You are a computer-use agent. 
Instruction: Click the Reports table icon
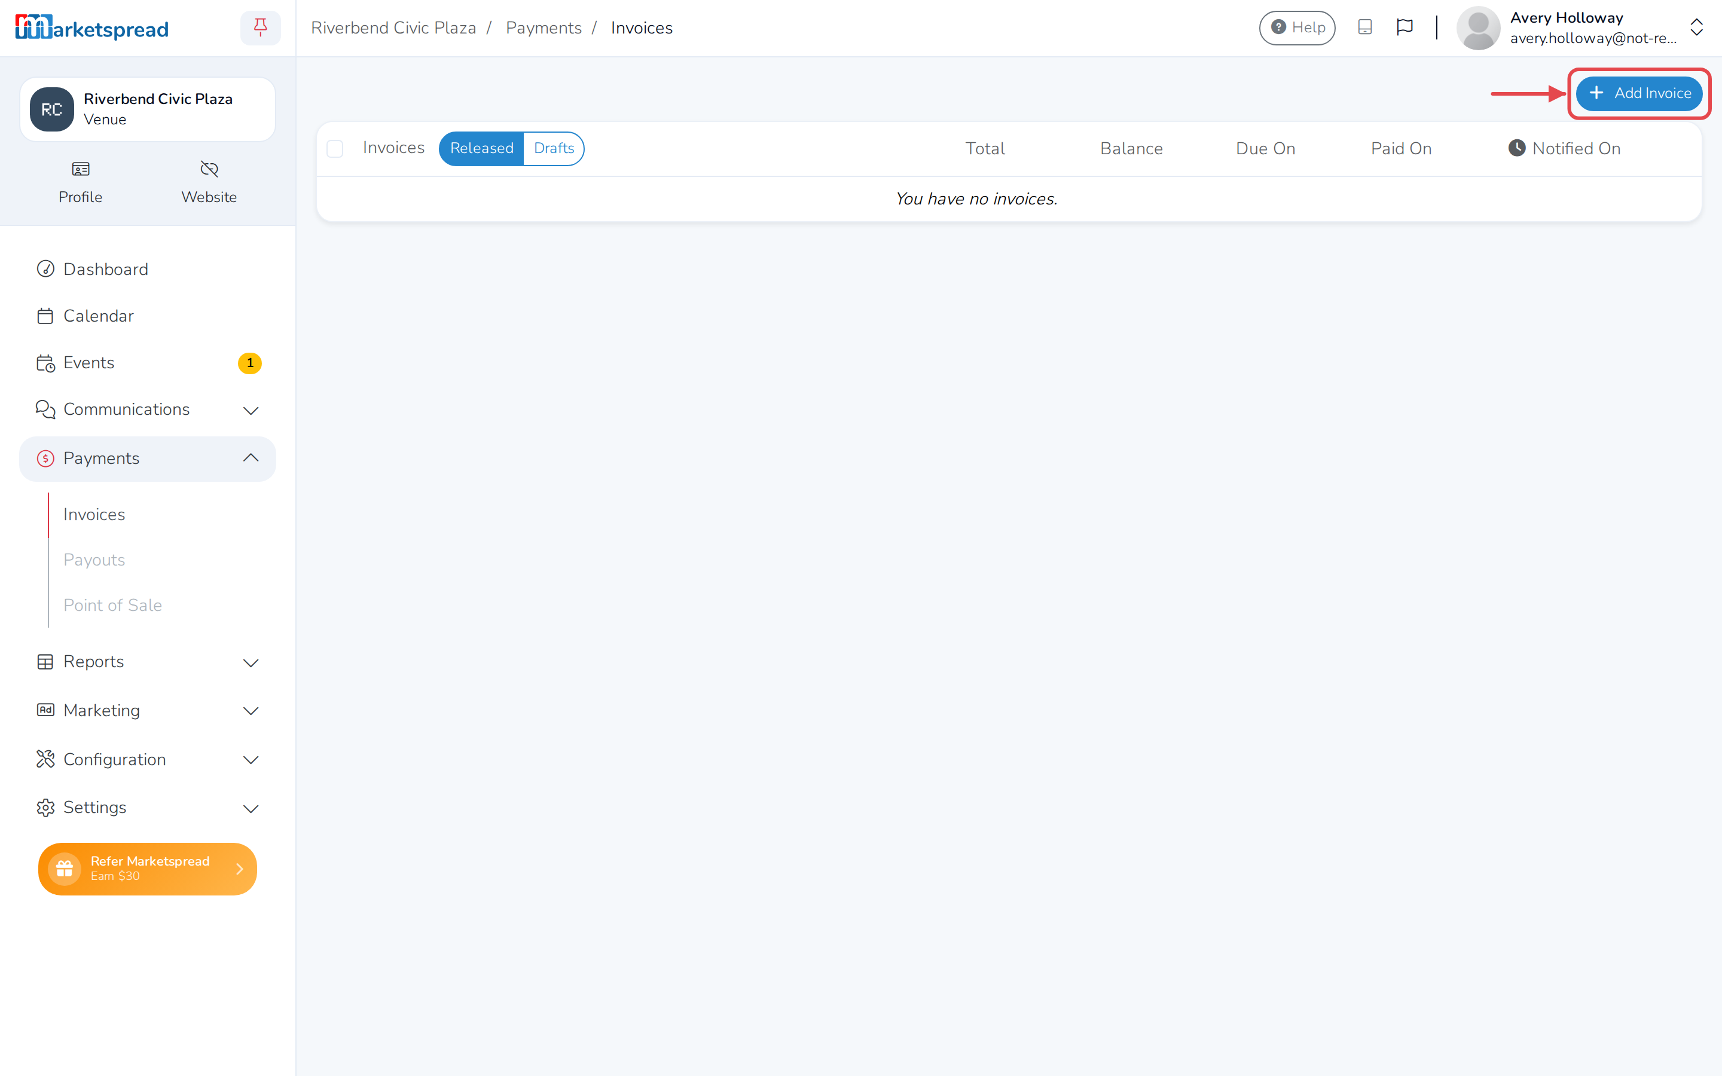(45, 662)
